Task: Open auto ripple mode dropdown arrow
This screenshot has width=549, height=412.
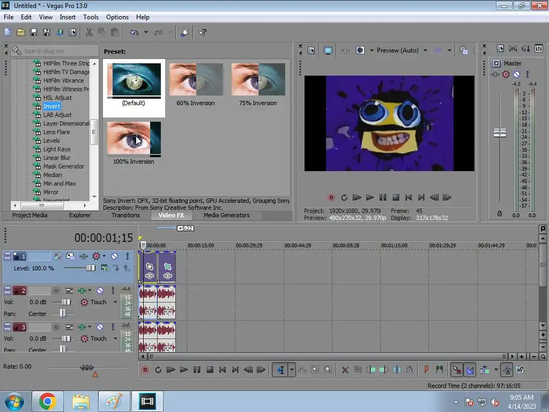Action: pyautogui.click(x=496, y=370)
